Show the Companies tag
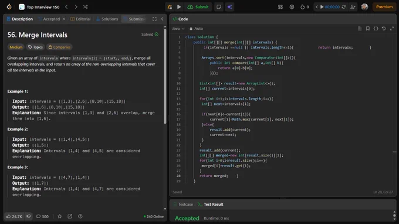Viewport: 399px width, 224px height. 59,47
